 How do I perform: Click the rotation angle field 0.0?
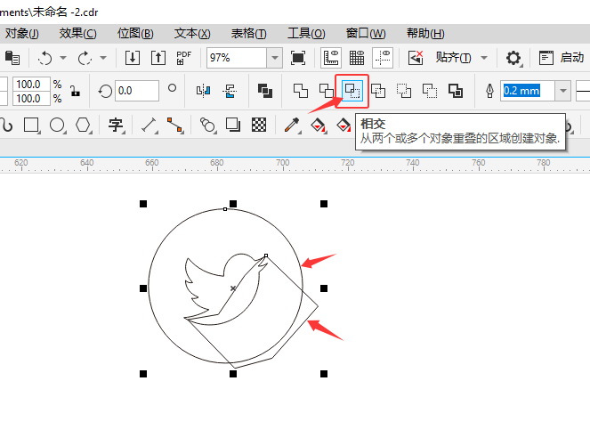coord(136,91)
